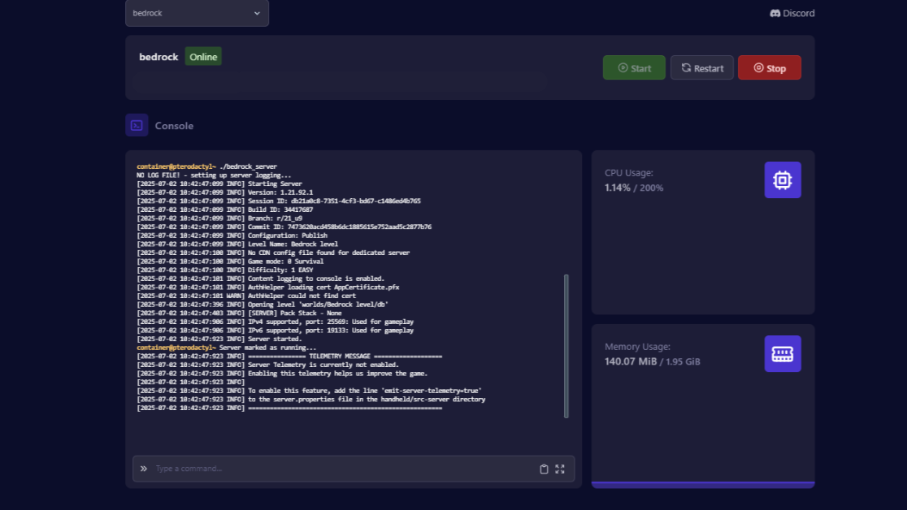Click the Memory RAM icon
907x510 pixels.
tap(782, 354)
